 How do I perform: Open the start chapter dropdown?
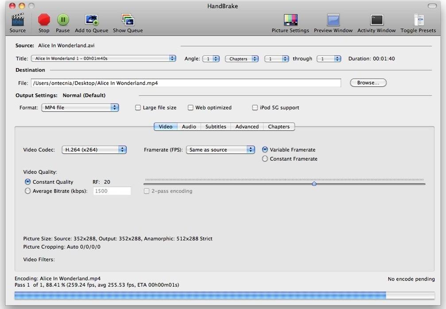pos(276,58)
